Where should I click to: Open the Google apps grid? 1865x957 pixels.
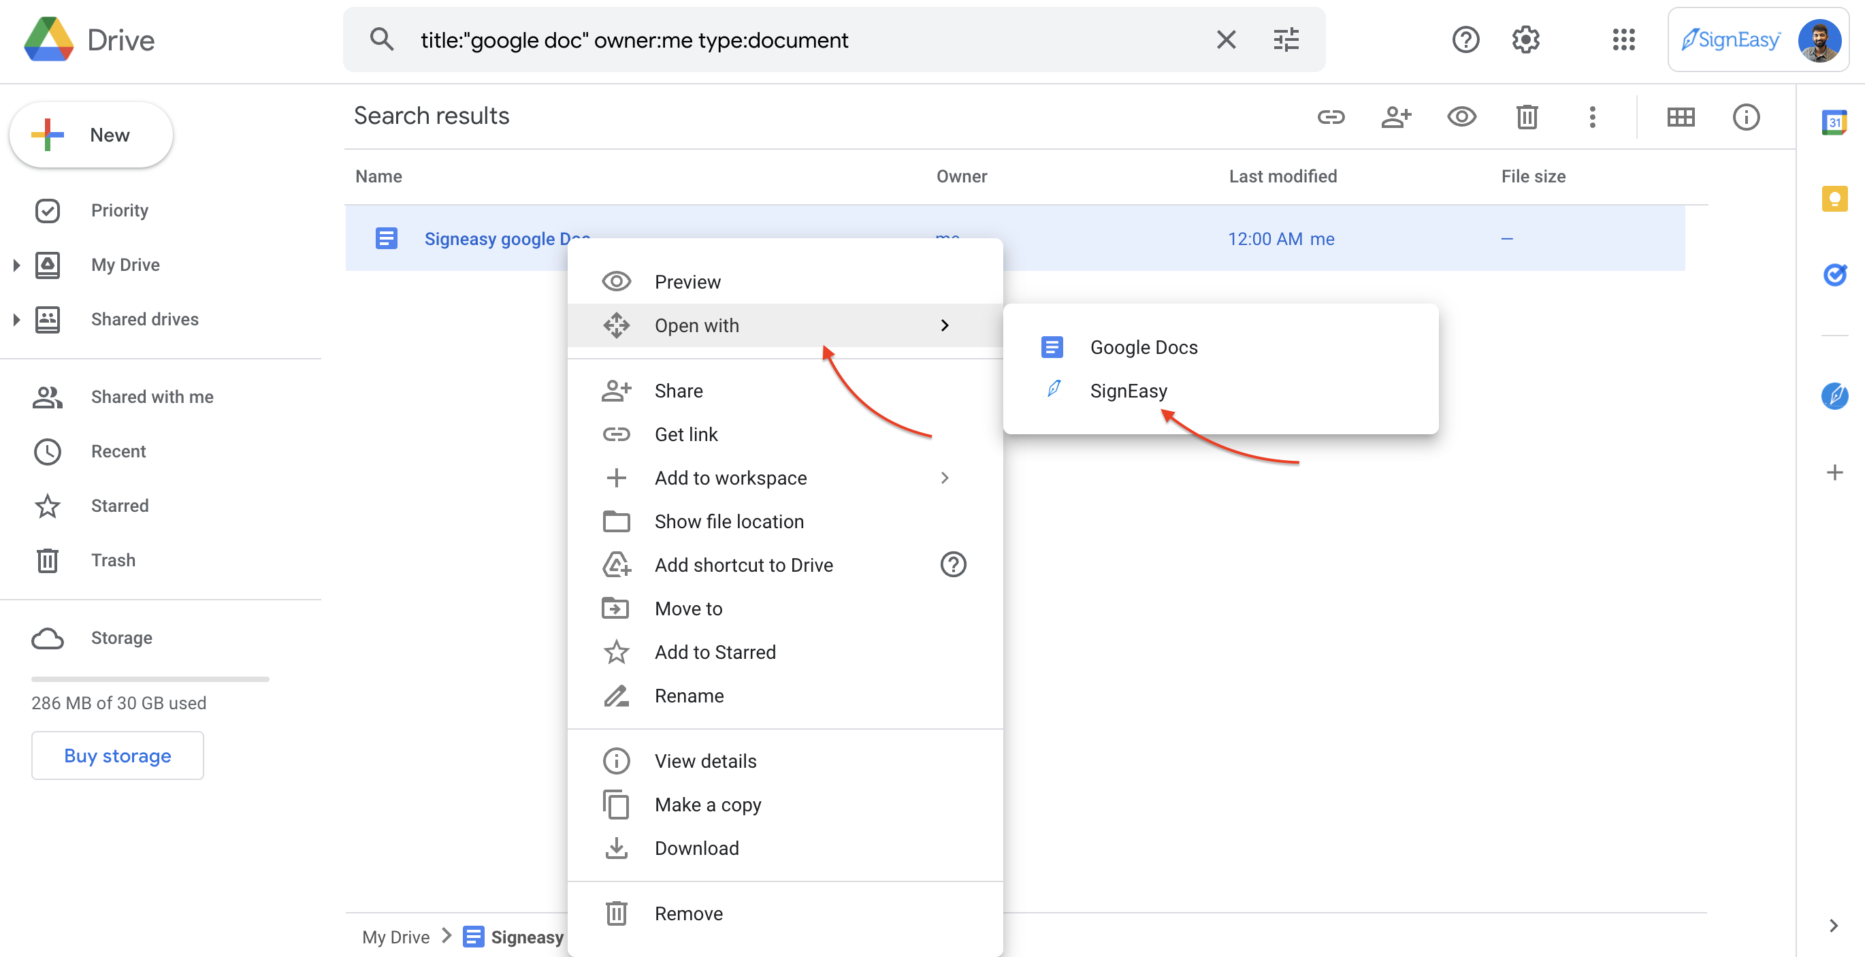[1623, 39]
